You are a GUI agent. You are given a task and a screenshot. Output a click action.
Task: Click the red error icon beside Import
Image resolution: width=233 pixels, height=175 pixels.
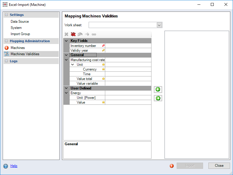tap(172, 166)
